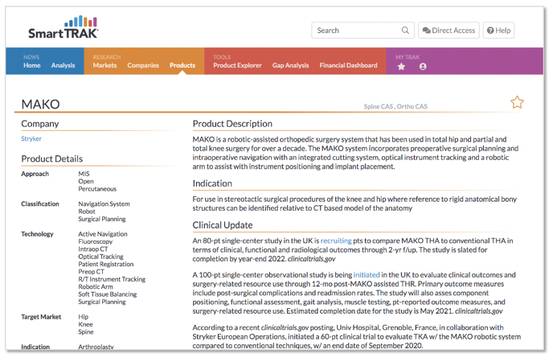The width and height of the screenshot is (553, 362).
Task: Click 'R/T Instrument Tracking' text
Action: (112, 279)
